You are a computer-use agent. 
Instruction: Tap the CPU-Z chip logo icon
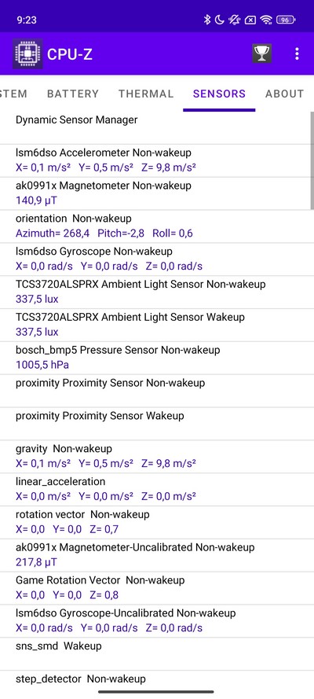[27, 54]
